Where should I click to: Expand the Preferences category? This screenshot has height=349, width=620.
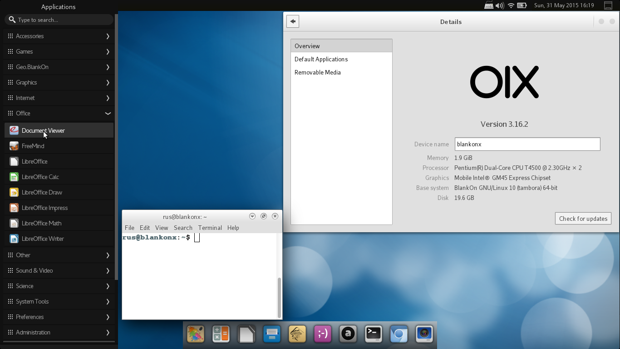[x=59, y=317]
